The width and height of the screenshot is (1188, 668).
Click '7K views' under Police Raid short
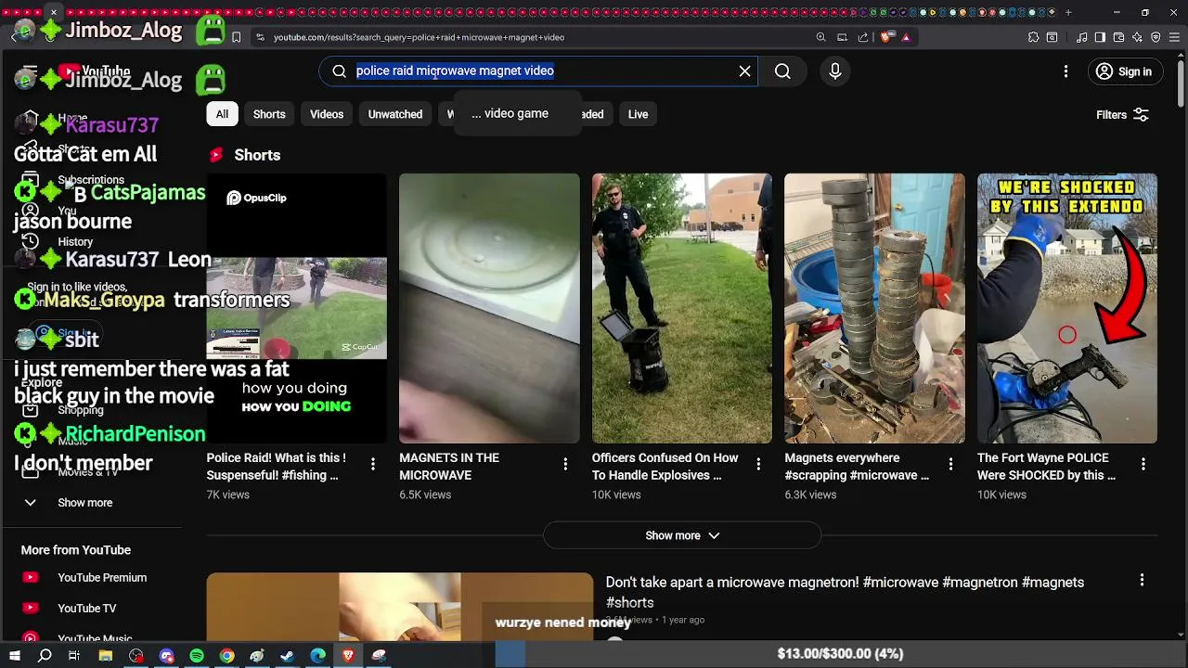pyautogui.click(x=227, y=495)
